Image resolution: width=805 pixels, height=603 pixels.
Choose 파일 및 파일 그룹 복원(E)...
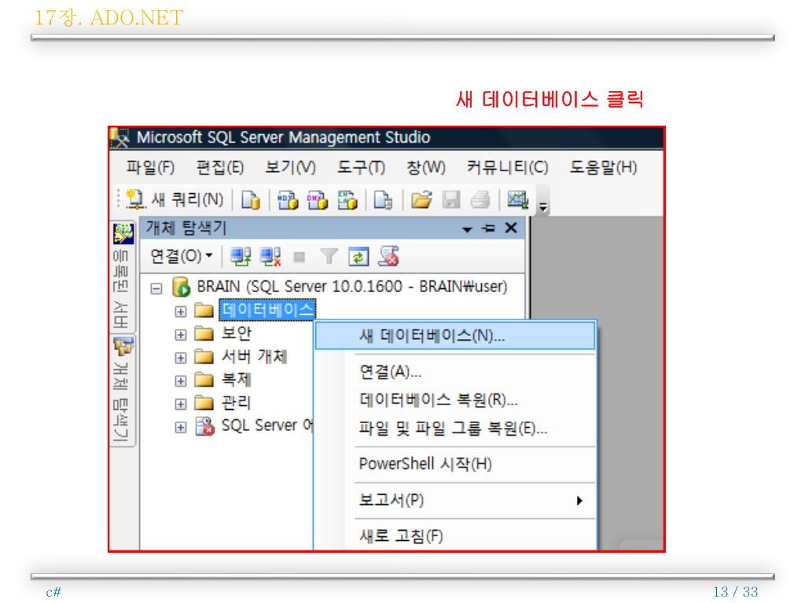[453, 428]
